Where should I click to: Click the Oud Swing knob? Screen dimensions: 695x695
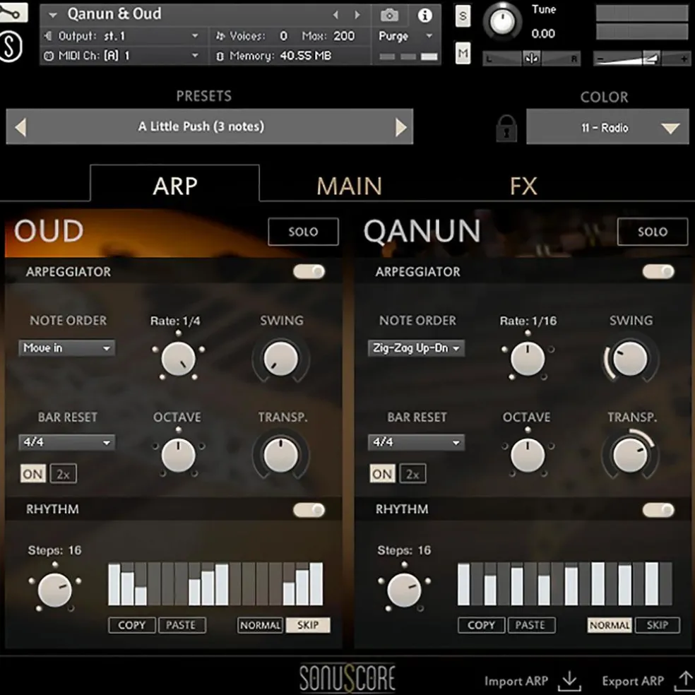click(x=280, y=359)
